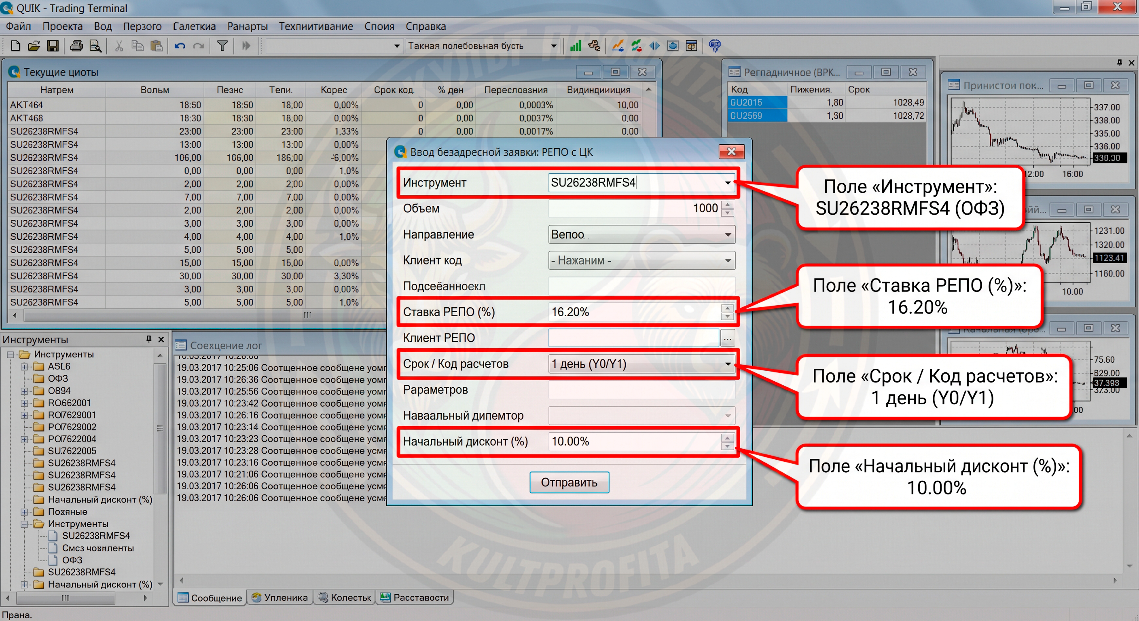
Task: Close the РЕПО с ЦК order dialog
Action: 731,152
